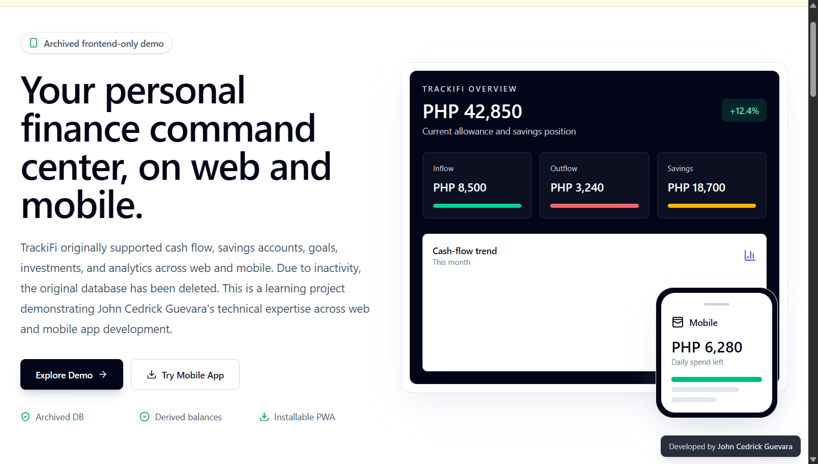Click the wallet icon next to Mobile
The image size is (818, 464).
[678, 322]
